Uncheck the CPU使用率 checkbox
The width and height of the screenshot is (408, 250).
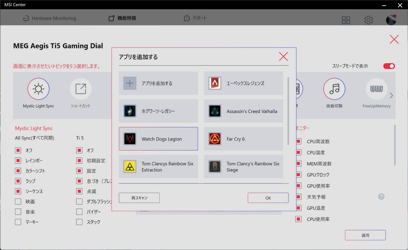(x=298, y=219)
